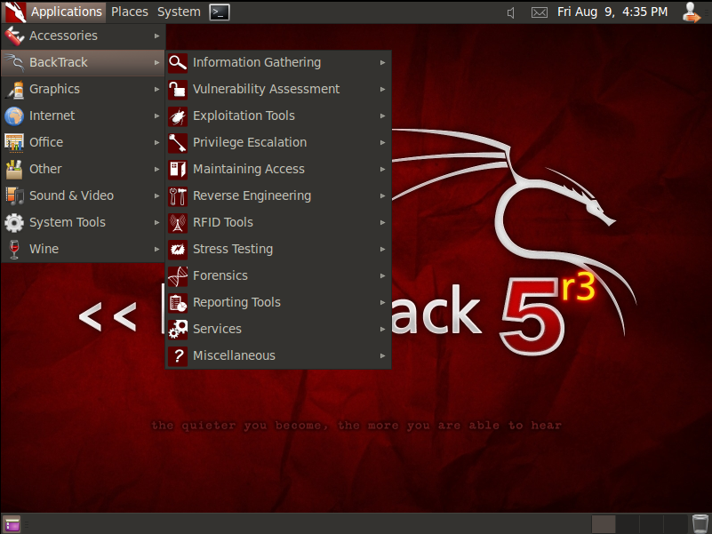Expand the Accessories submenu arrow

pyautogui.click(x=156, y=36)
